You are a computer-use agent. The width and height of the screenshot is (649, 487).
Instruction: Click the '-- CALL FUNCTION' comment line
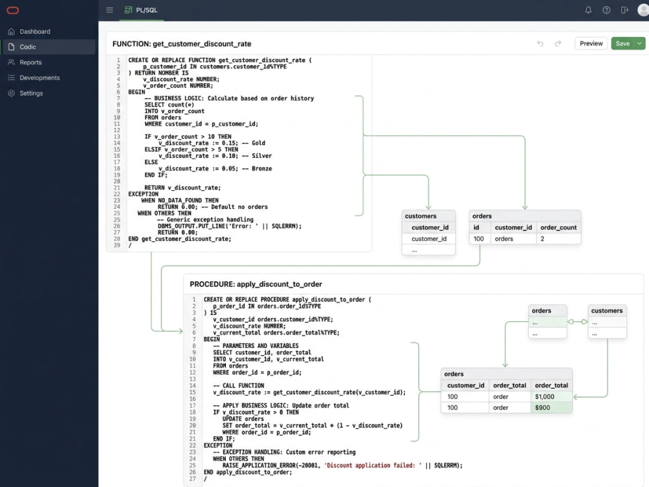pyautogui.click(x=238, y=386)
